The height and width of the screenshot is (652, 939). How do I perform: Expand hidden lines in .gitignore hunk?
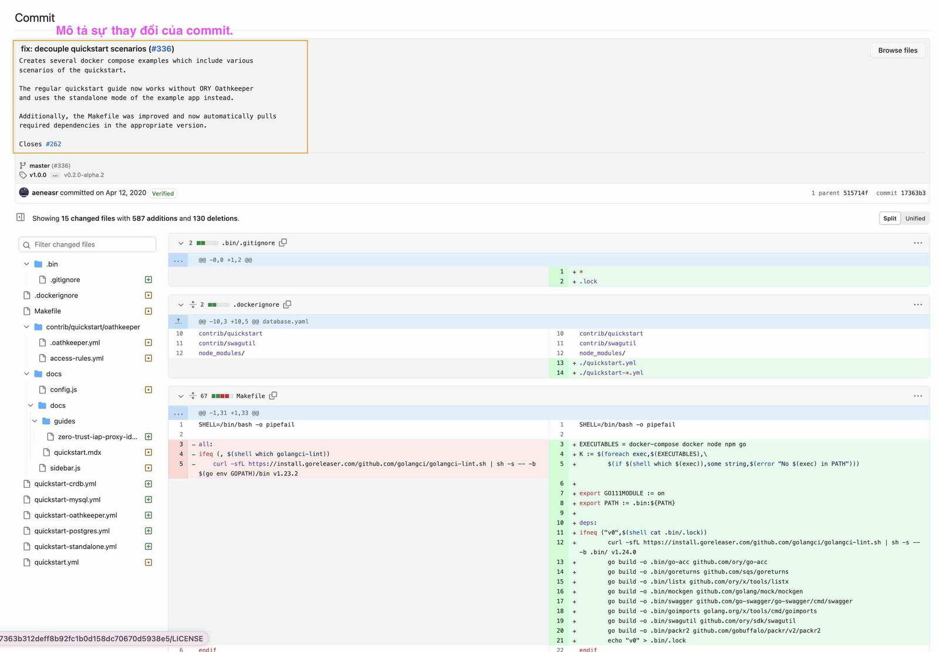tap(178, 260)
